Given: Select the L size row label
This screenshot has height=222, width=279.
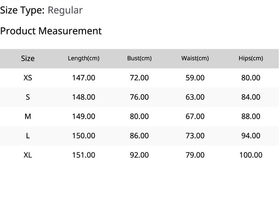Looking at the screenshot, I should (x=28, y=136).
